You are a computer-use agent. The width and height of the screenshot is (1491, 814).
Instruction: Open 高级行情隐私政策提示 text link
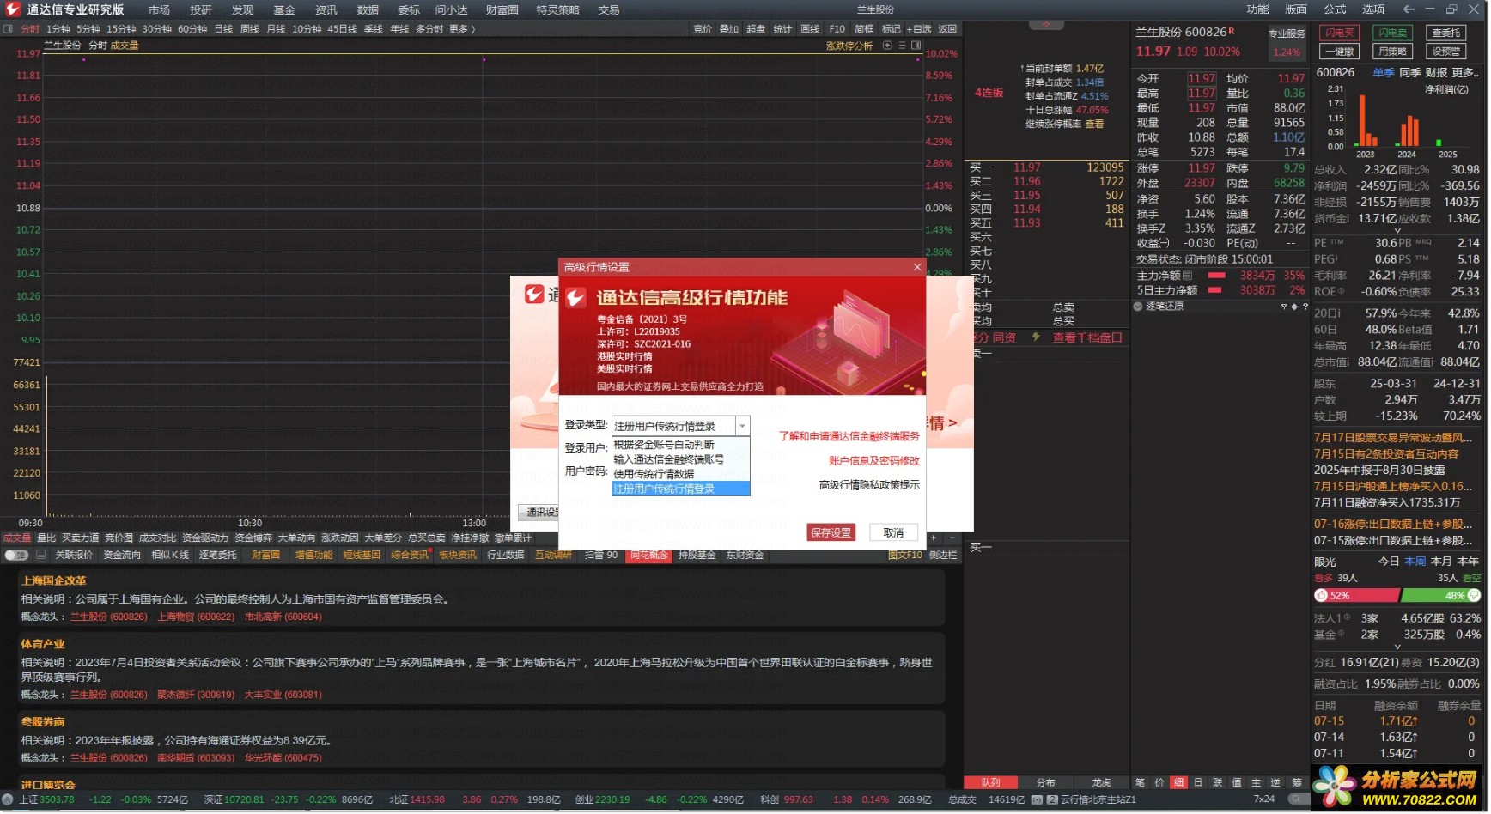pos(869,485)
